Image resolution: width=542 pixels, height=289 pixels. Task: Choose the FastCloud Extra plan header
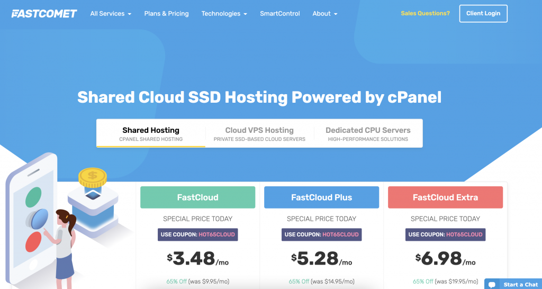point(445,197)
